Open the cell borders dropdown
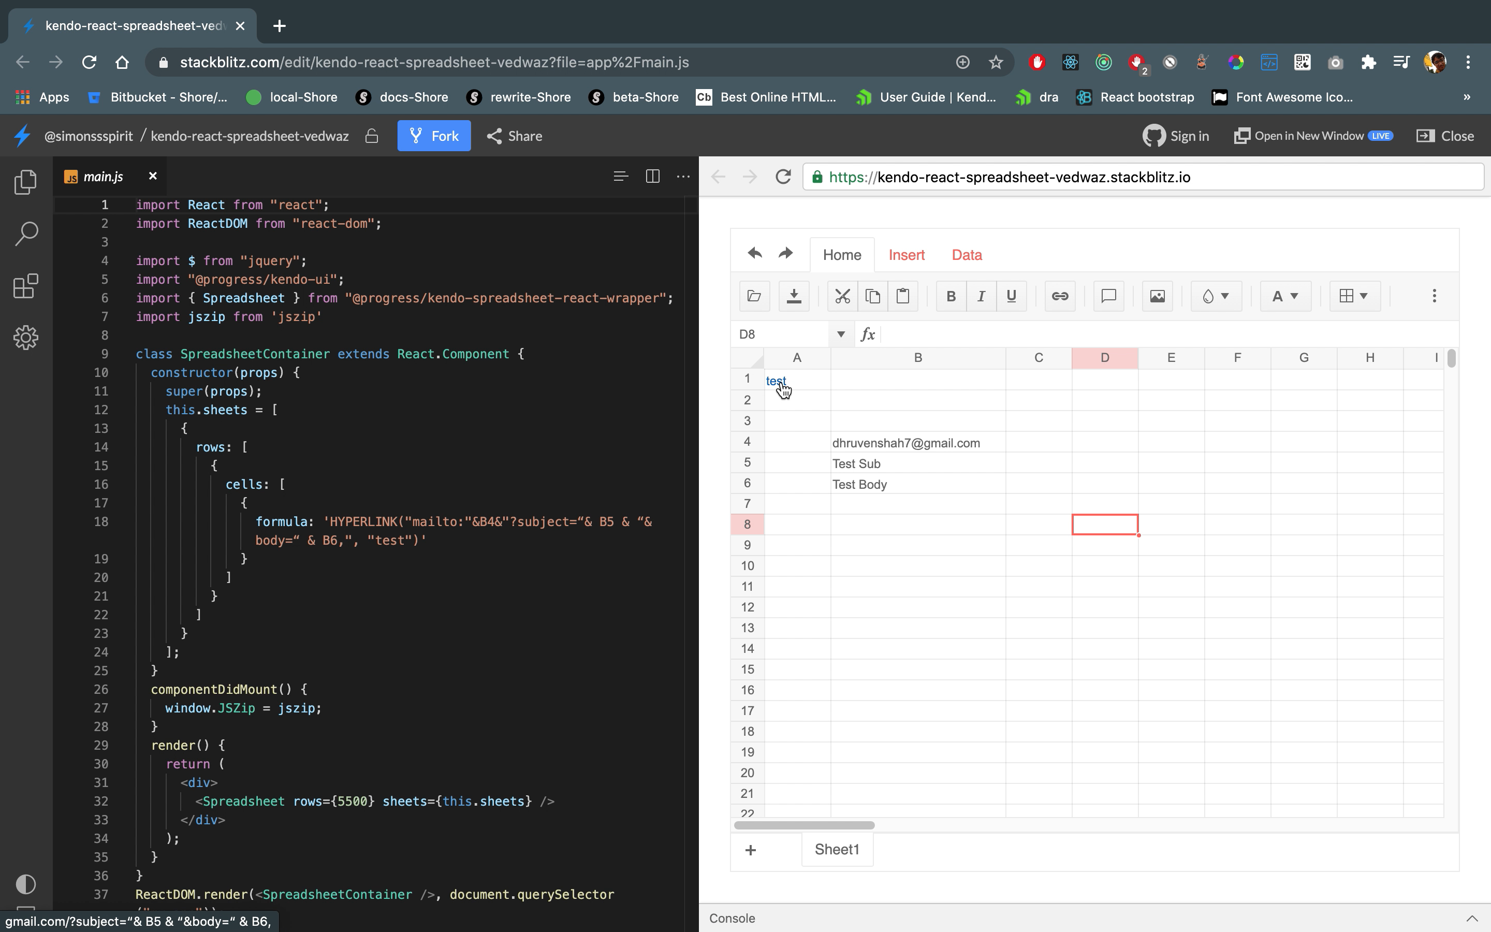This screenshot has height=932, width=1491. tap(1355, 296)
